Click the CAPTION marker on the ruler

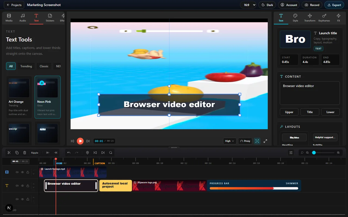tap(100, 163)
